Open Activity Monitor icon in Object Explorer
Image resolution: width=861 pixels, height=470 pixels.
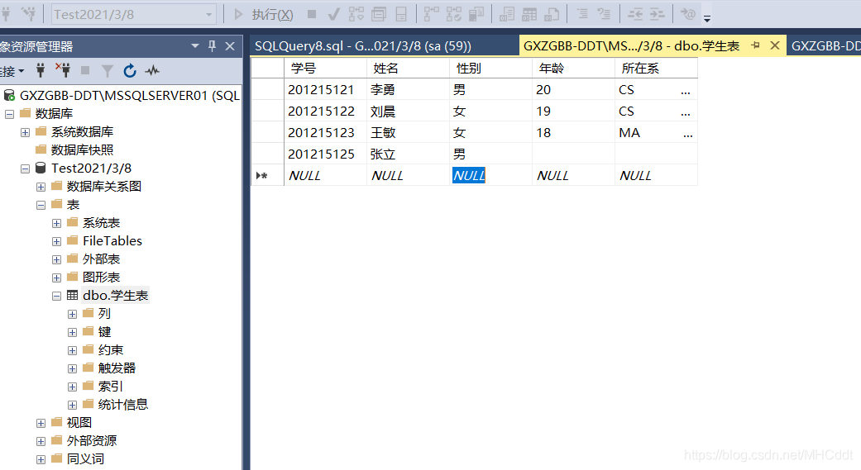click(152, 71)
